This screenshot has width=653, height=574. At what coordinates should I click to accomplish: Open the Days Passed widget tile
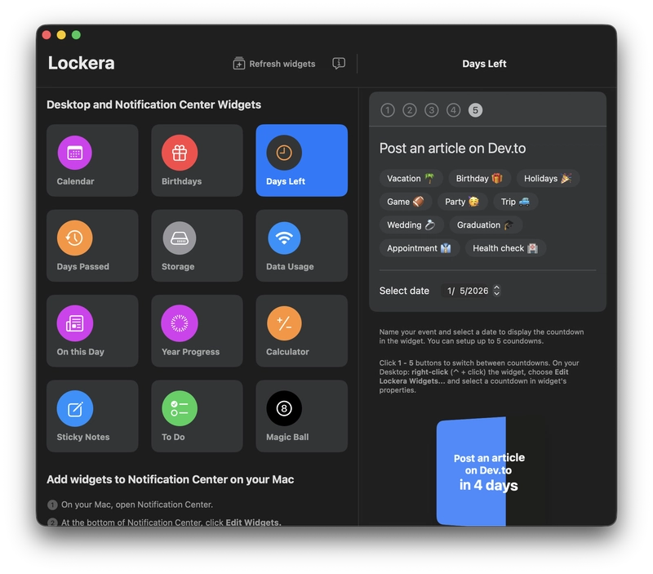pos(92,246)
